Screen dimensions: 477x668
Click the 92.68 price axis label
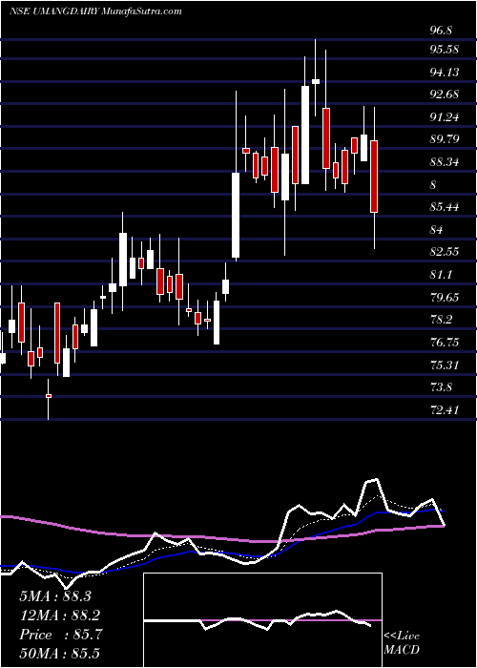pos(444,94)
